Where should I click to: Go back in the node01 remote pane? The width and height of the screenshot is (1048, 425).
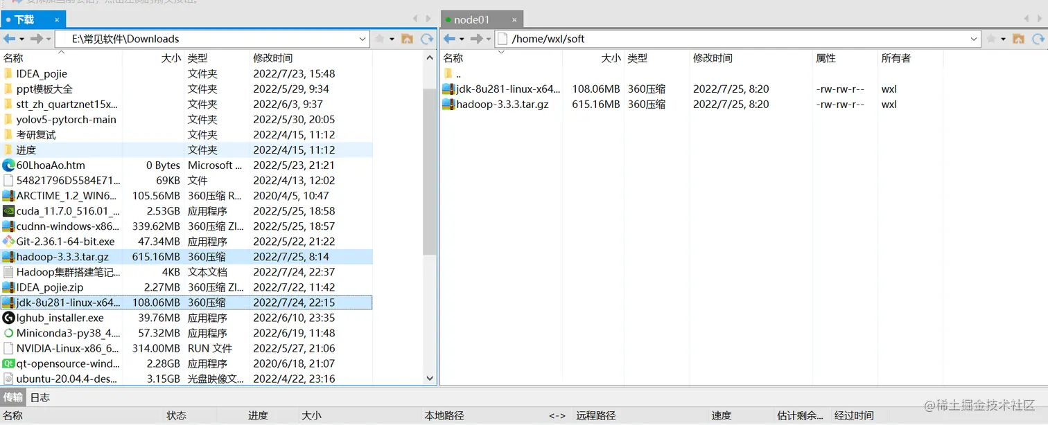[449, 39]
